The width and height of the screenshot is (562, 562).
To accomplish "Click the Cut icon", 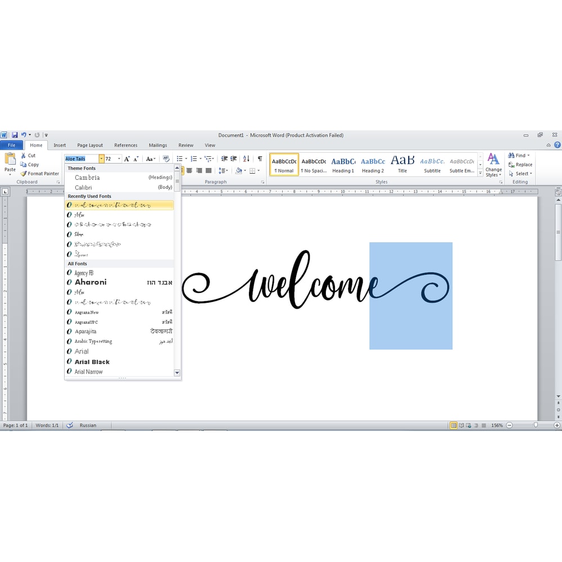I will 23,155.
